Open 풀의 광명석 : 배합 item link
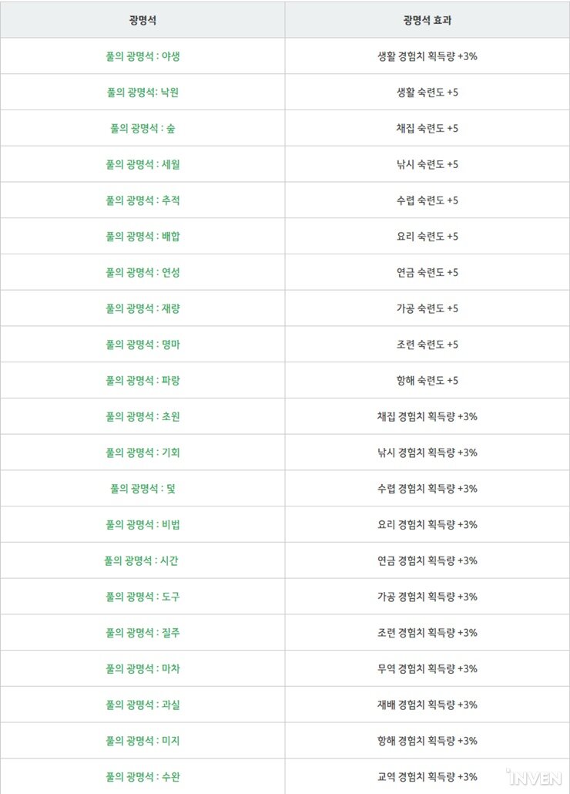Image resolution: width=570 pixels, height=794 pixels. tap(142, 236)
